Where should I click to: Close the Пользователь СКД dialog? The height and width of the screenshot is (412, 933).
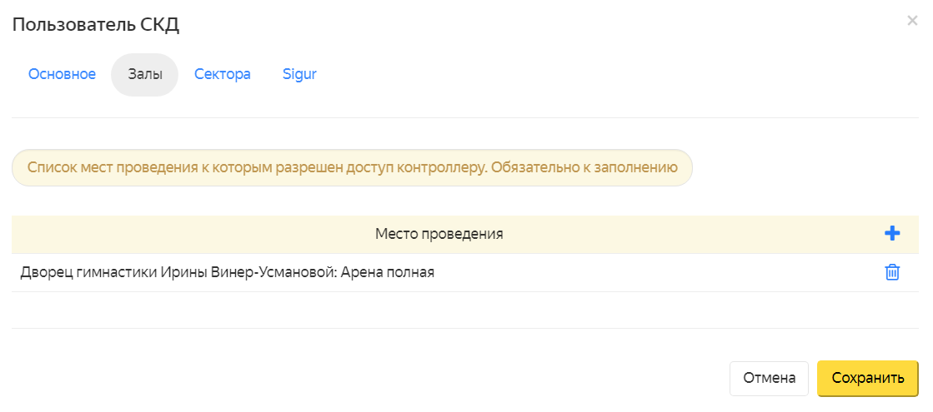pyautogui.click(x=912, y=21)
